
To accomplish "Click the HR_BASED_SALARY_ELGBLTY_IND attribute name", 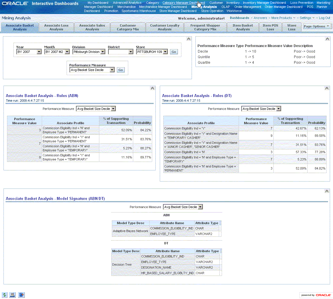I will pos(167,273).
